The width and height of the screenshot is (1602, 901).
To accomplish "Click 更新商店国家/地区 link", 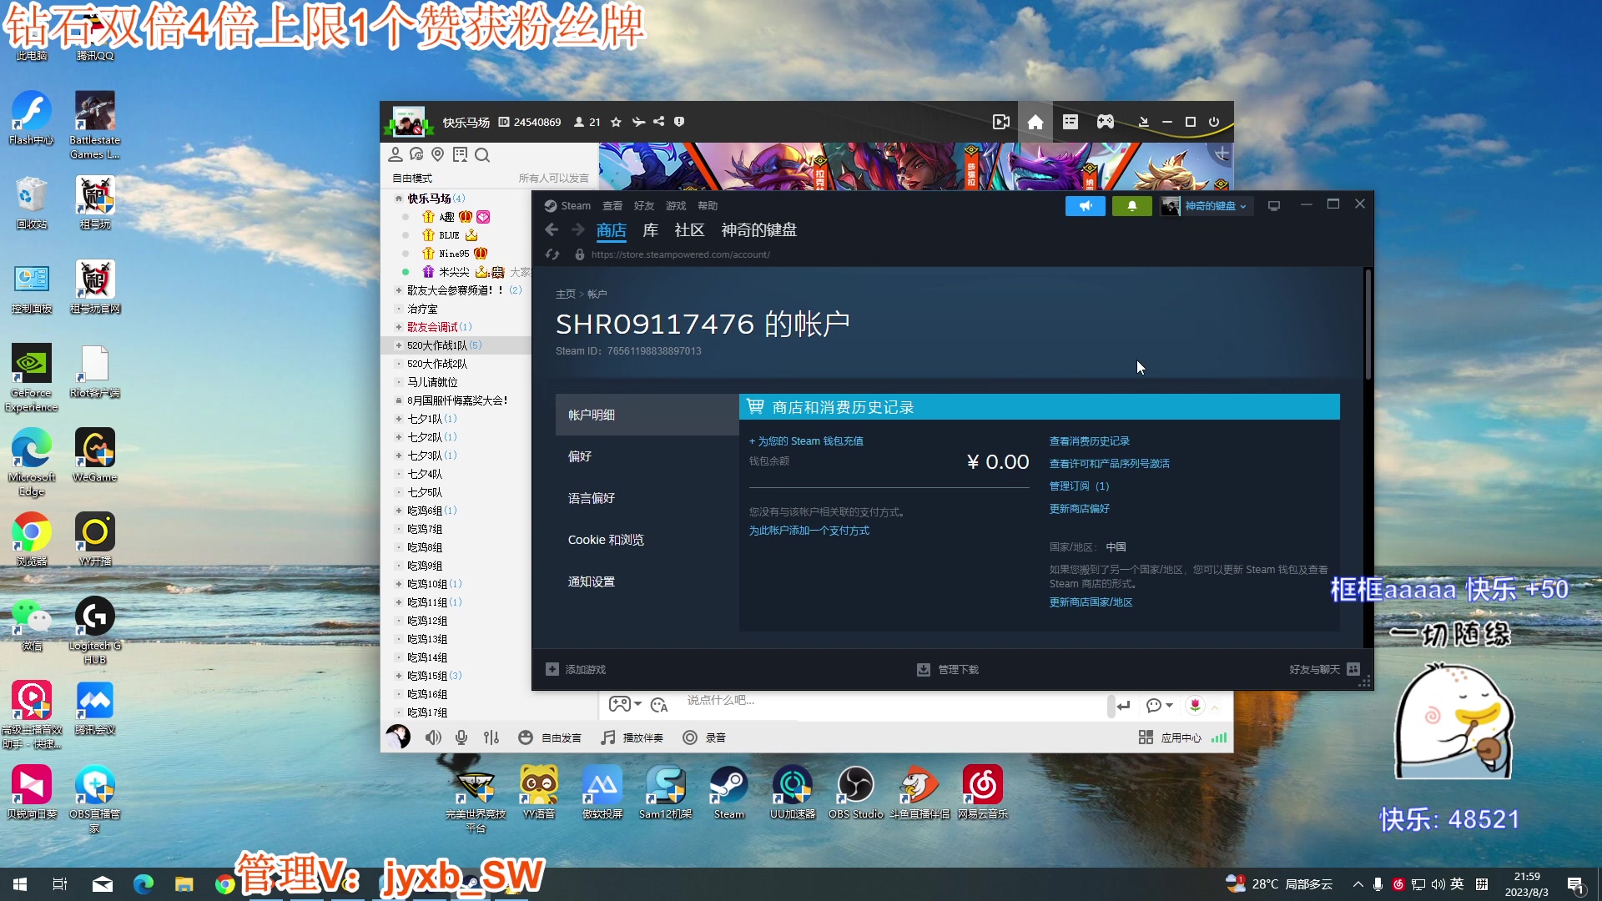I will click(x=1091, y=602).
